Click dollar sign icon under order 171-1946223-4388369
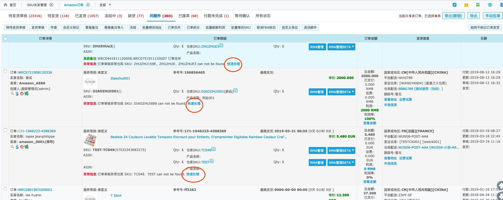Viewport: 503px width, 200px height. 17,147
